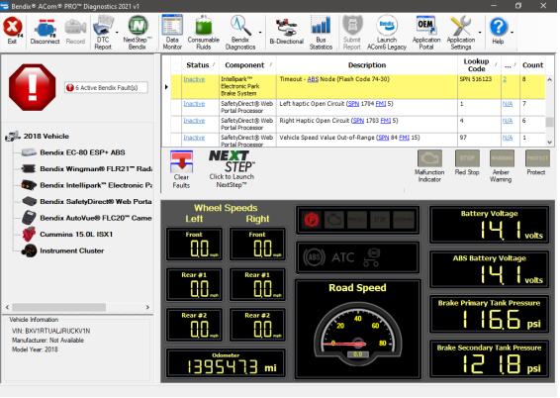Click ABS link in Timeout description
This screenshot has height=398, width=560.
(x=313, y=79)
